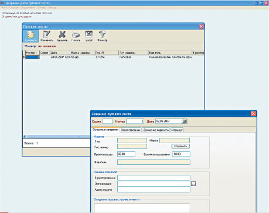Open the Файл menu
Image resolution: width=269 pixels, height=213 pixels.
(x=4, y=8)
